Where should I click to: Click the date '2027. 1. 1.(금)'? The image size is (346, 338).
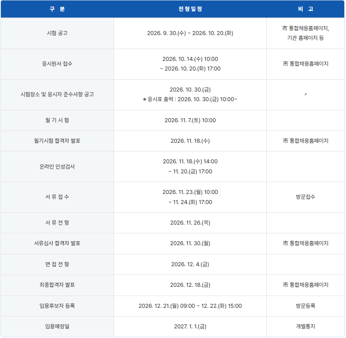[190, 326]
